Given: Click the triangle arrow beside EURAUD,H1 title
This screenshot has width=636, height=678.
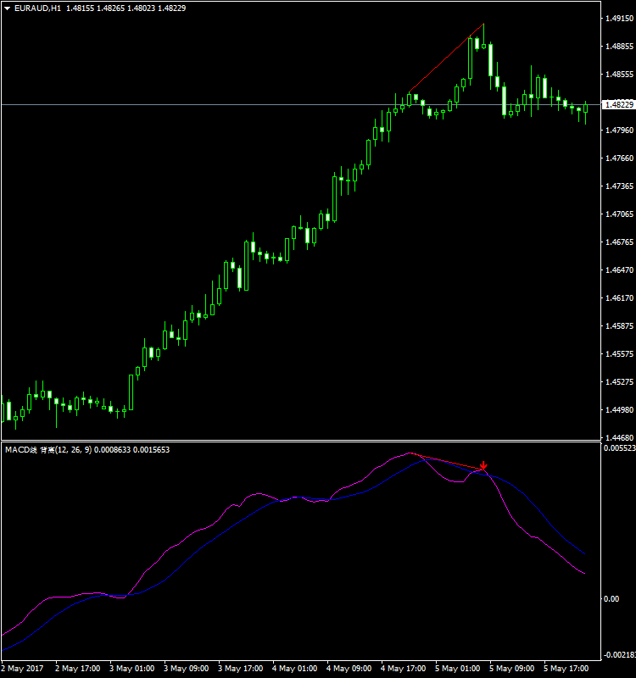Looking at the screenshot, I should click(7, 8).
